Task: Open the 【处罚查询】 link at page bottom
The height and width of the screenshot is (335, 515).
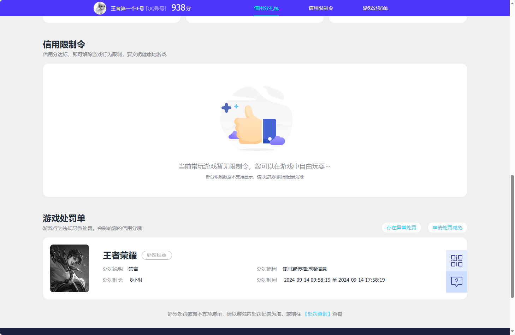Action: [318, 314]
